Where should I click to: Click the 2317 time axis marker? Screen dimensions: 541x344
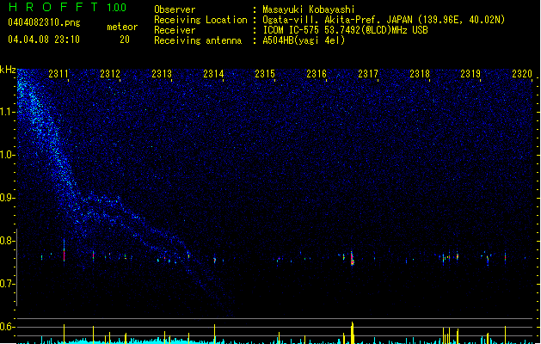[x=368, y=74]
